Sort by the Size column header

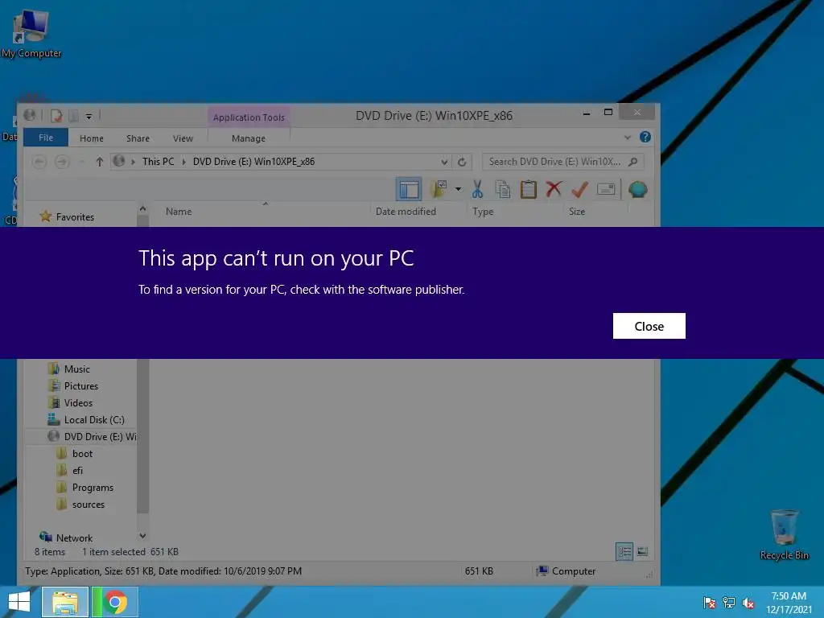click(576, 212)
